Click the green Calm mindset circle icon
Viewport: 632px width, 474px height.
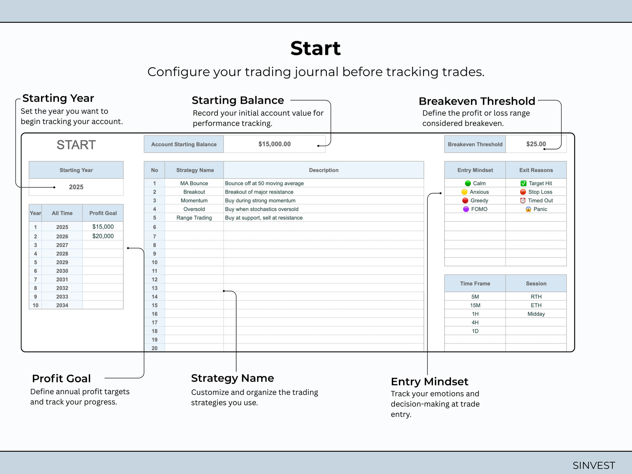click(468, 183)
